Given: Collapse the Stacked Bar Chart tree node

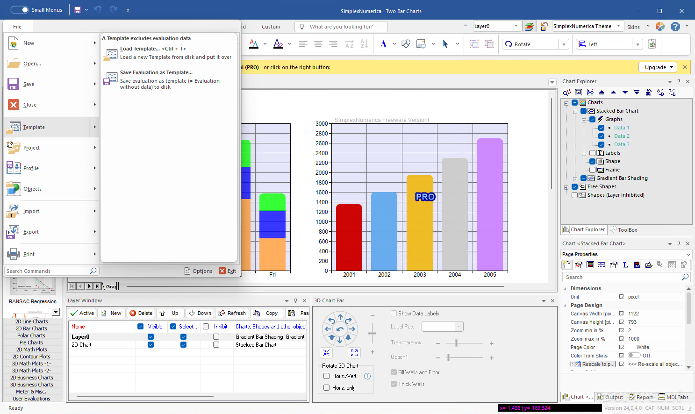Looking at the screenshot, I should (x=575, y=111).
